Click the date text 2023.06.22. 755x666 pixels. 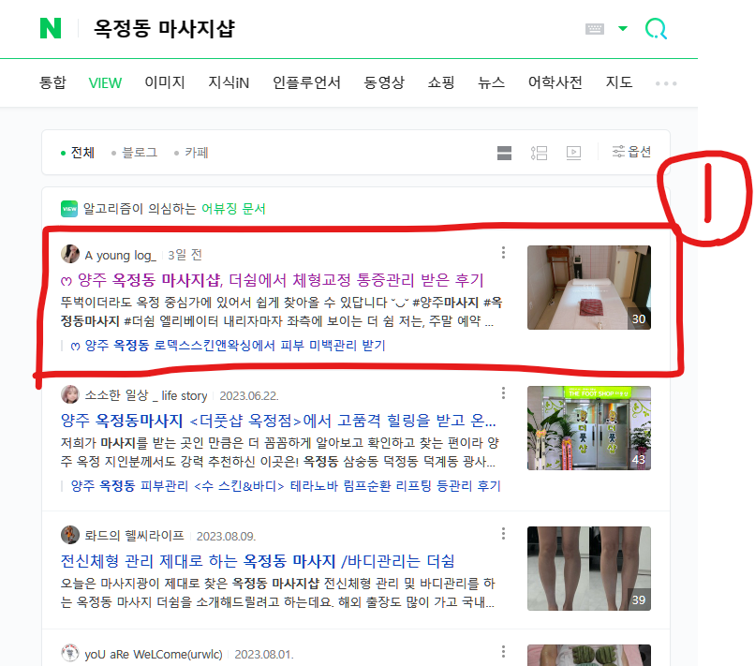point(249,396)
